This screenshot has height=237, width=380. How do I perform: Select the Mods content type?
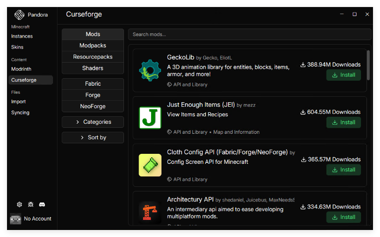point(93,34)
